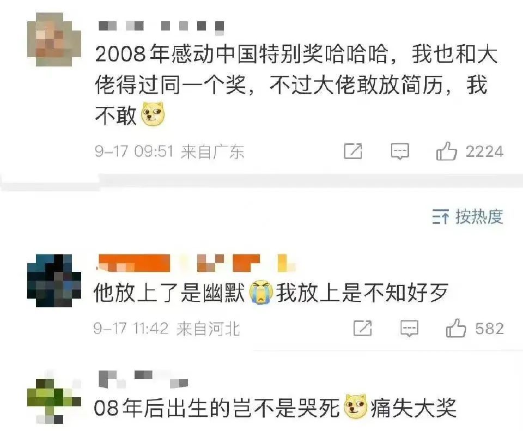This screenshot has height=431, width=523.
Task: Open the 08年后出生的 comment text
Action: [x=275, y=408]
